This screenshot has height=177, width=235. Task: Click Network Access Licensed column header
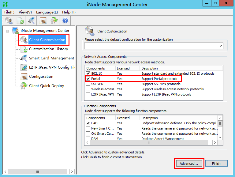(128, 68)
